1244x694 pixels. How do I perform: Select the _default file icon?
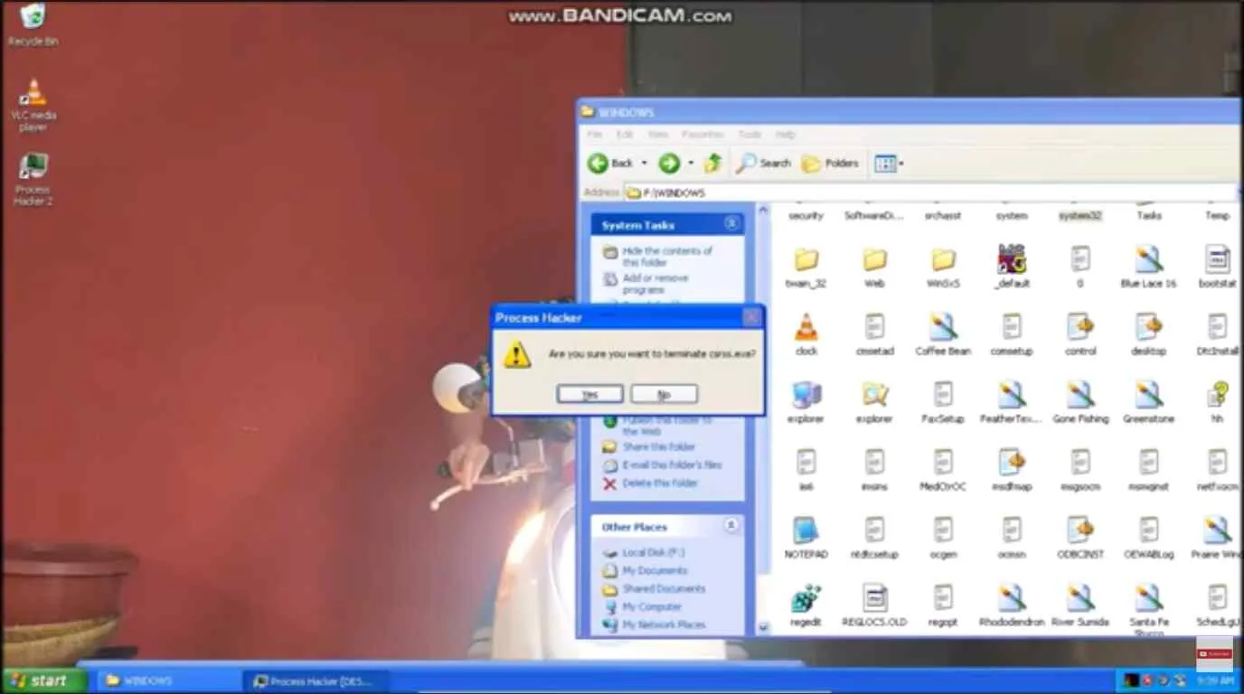tap(1012, 267)
